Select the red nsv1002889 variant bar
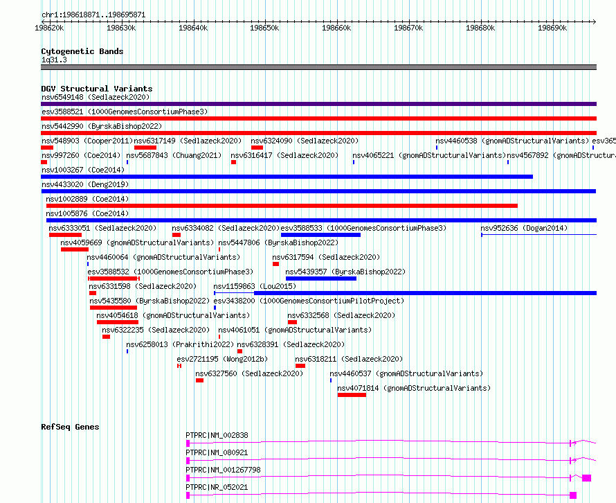616x503 pixels. coord(282,206)
